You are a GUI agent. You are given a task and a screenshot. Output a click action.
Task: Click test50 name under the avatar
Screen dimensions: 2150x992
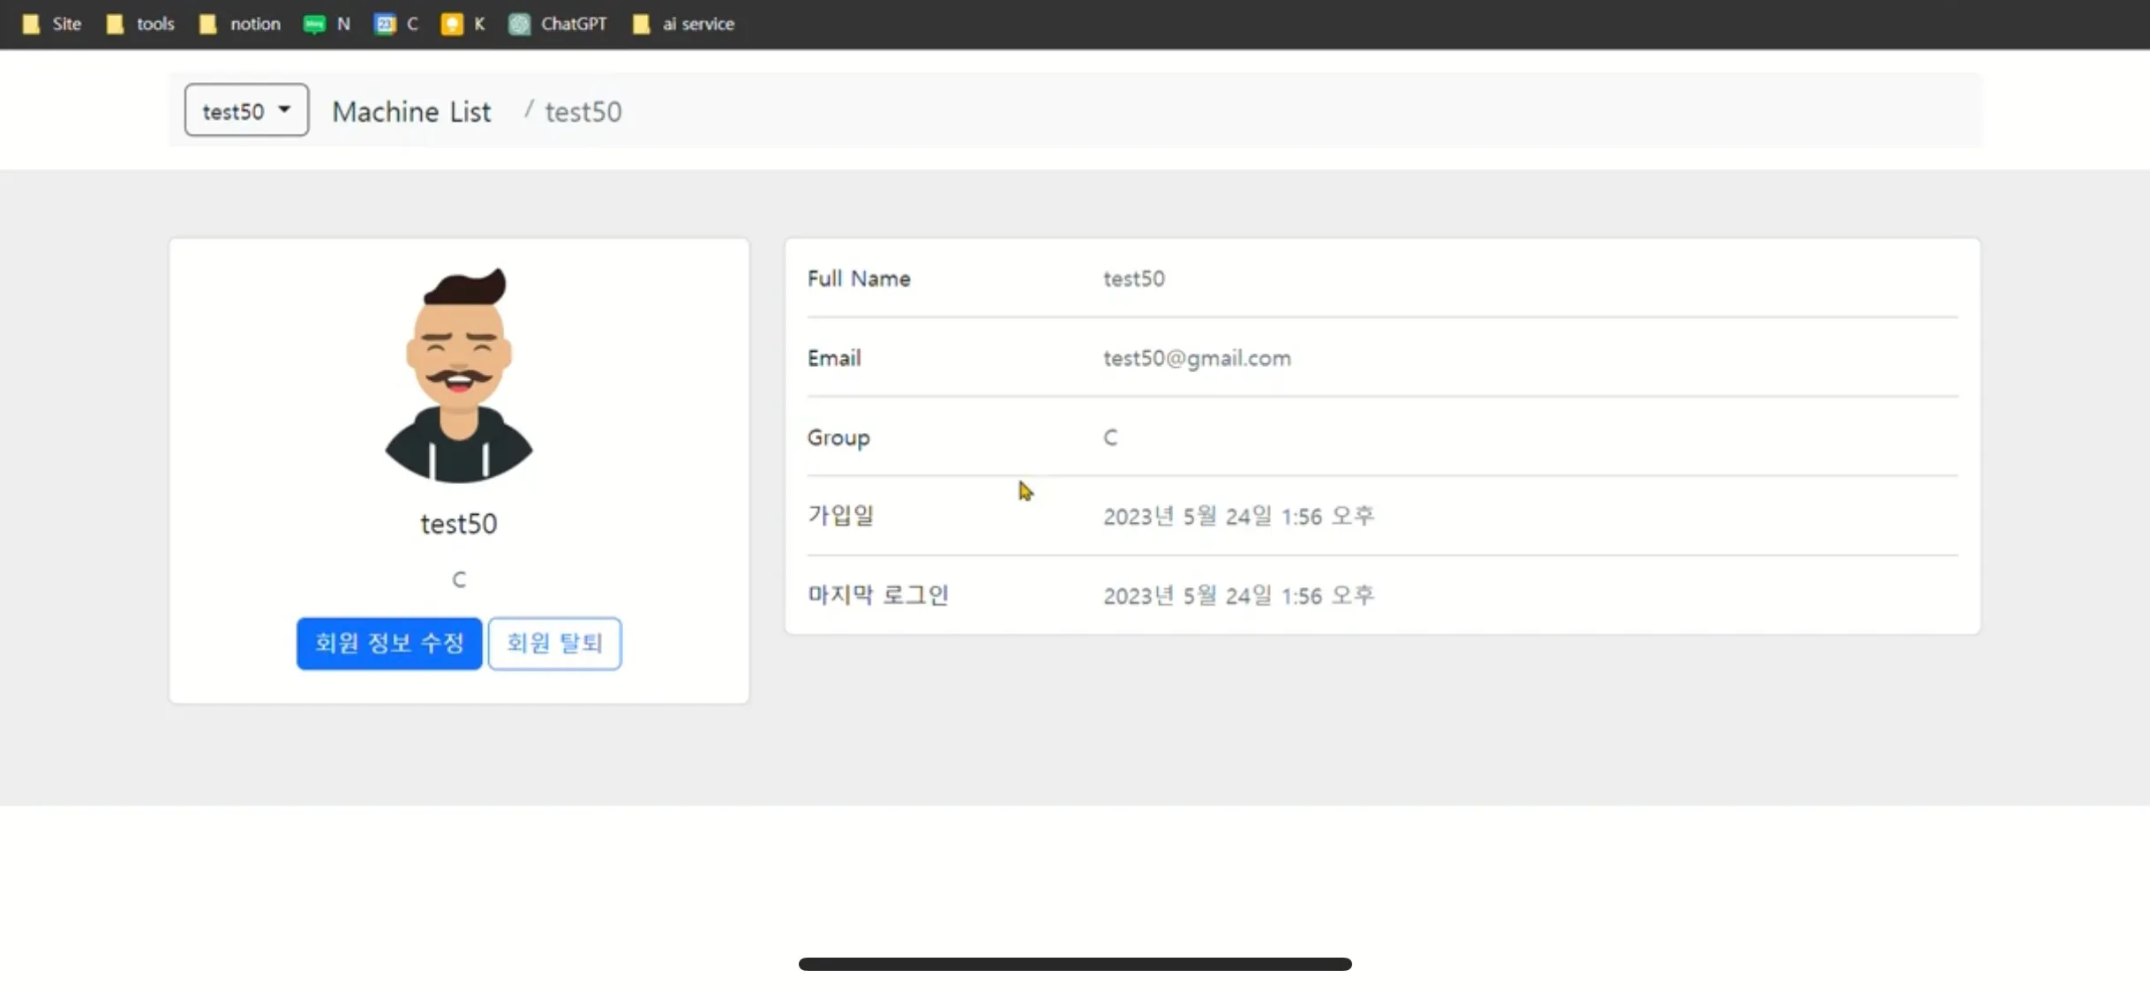point(459,524)
